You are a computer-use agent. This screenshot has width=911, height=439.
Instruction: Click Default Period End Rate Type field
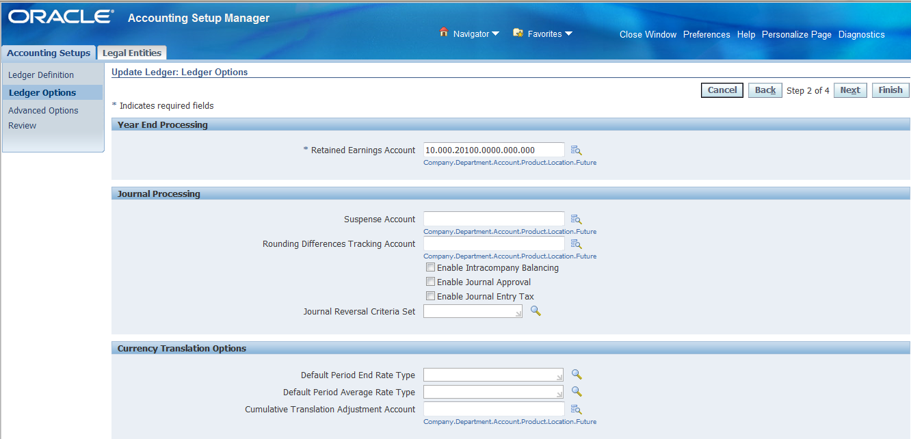tap(494, 375)
